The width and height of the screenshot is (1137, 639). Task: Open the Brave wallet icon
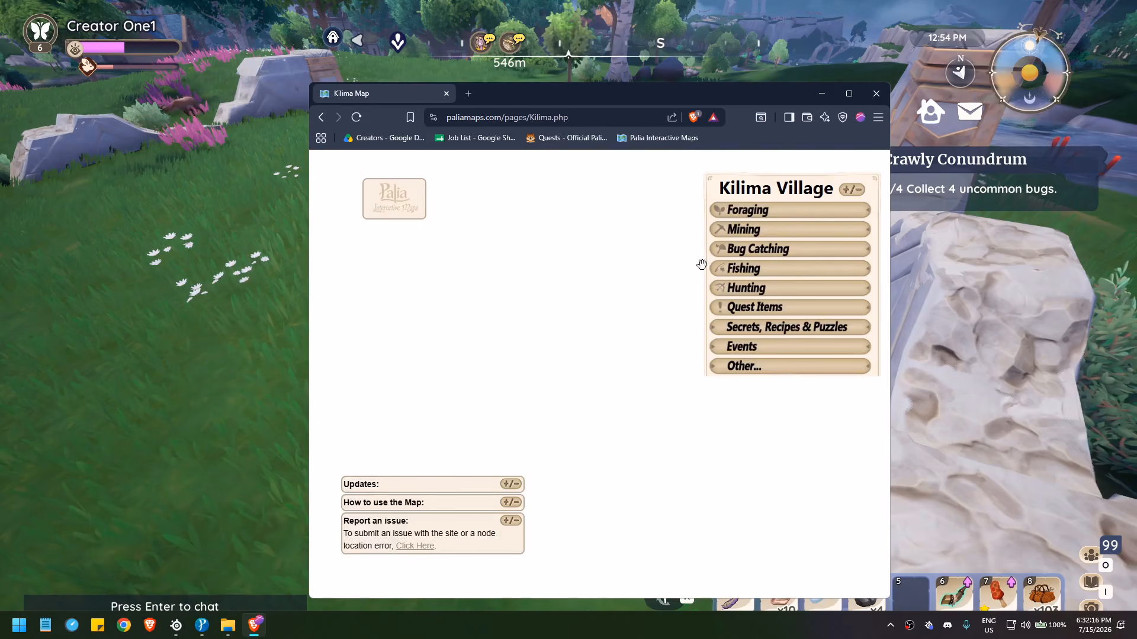[x=807, y=117]
